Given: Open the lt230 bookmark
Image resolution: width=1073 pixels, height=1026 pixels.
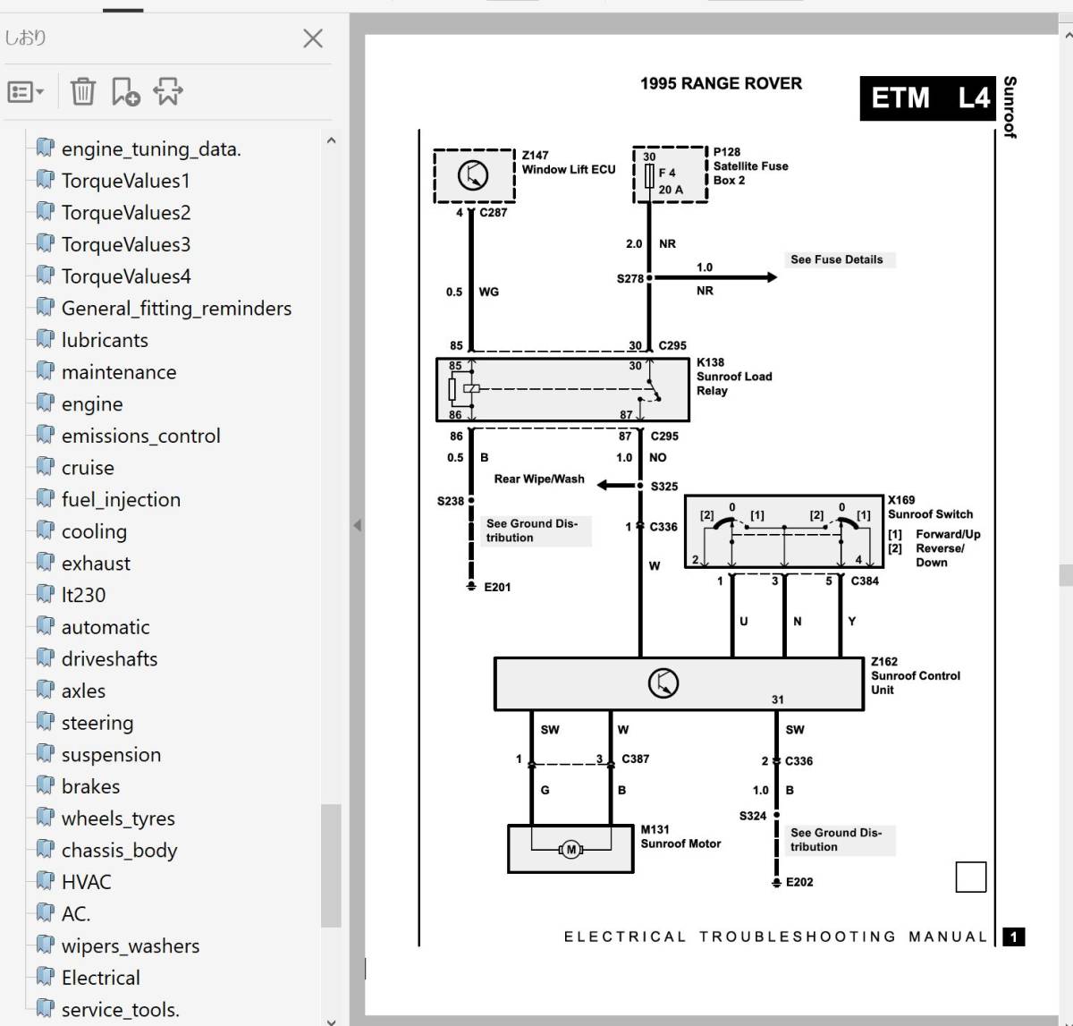Looking at the screenshot, I should 83,595.
